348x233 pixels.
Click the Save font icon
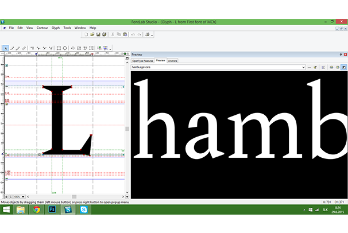tap(99, 34)
